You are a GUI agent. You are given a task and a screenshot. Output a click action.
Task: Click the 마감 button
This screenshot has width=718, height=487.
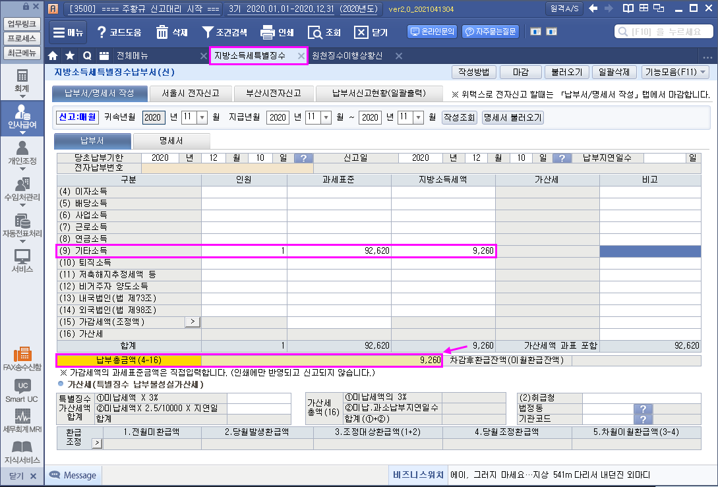(521, 72)
